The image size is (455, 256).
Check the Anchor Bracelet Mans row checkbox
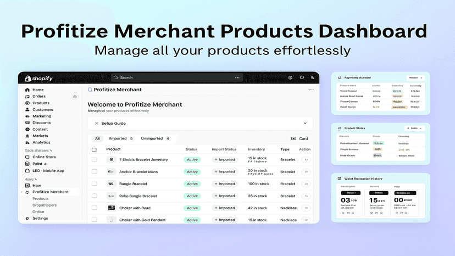pos(95,172)
